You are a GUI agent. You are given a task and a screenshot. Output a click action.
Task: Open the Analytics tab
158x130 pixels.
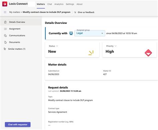point(59,4)
